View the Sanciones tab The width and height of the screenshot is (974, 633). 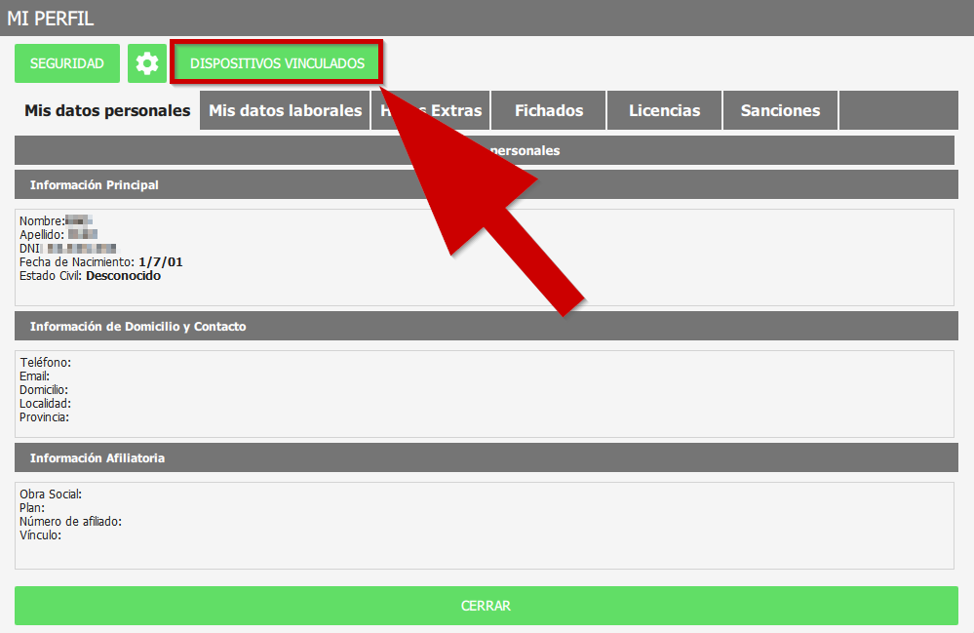pyautogui.click(x=780, y=110)
